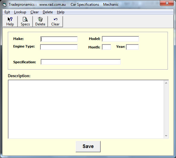Viewport: 176px width, 158px height.
Task: Open the Delete menu in the menu bar
Action: [48, 12]
